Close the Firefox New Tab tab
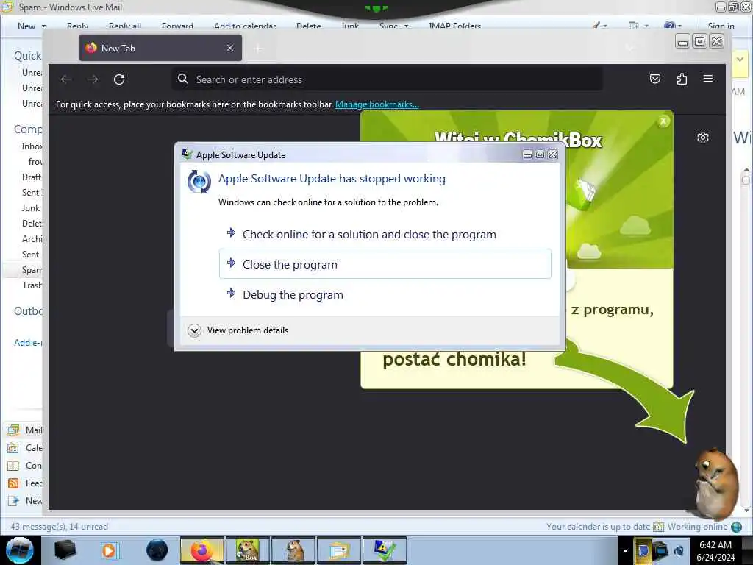The width and height of the screenshot is (753, 565). [230, 48]
